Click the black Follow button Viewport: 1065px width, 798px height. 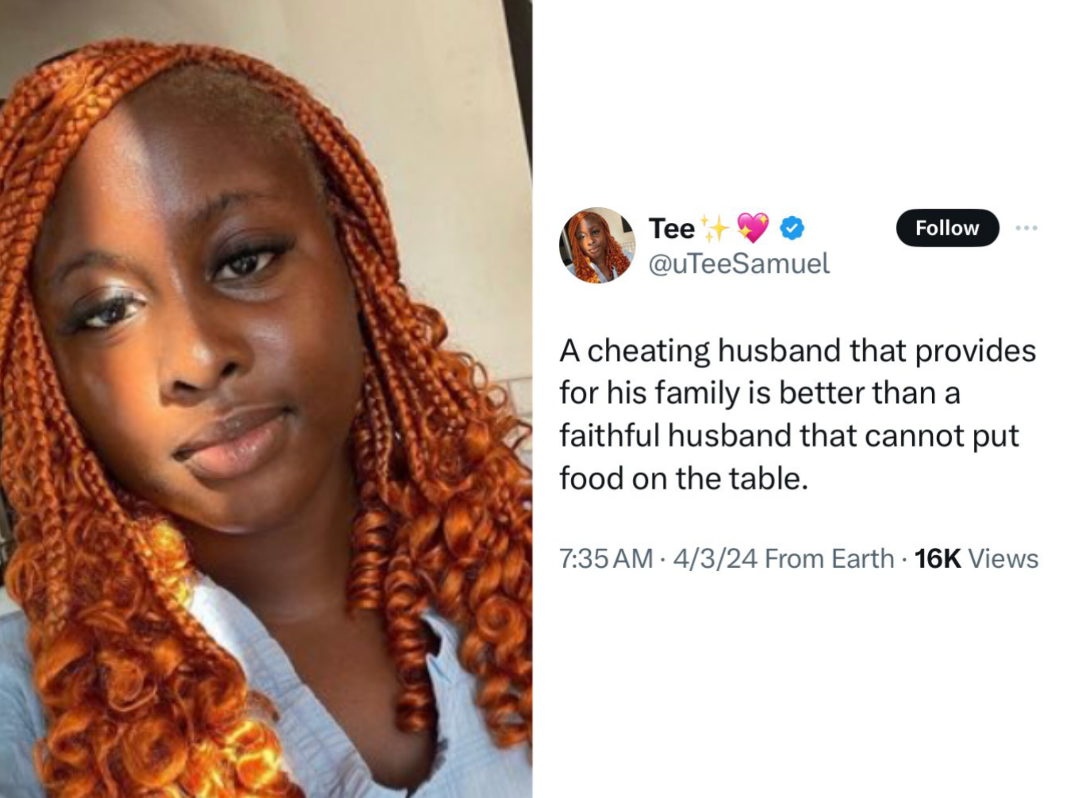[x=947, y=228]
